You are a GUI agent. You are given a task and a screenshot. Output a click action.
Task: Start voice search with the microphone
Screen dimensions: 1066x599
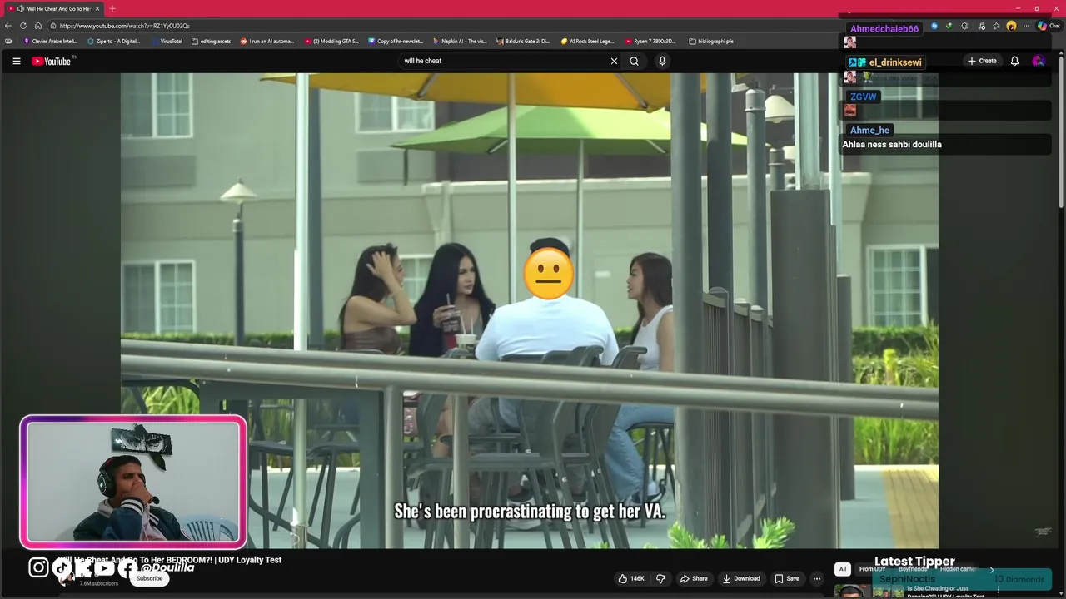pyautogui.click(x=662, y=61)
